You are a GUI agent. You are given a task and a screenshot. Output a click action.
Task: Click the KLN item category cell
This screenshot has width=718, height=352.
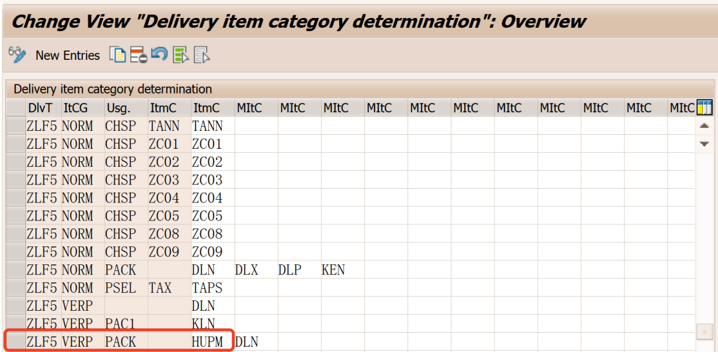[213, 323]
